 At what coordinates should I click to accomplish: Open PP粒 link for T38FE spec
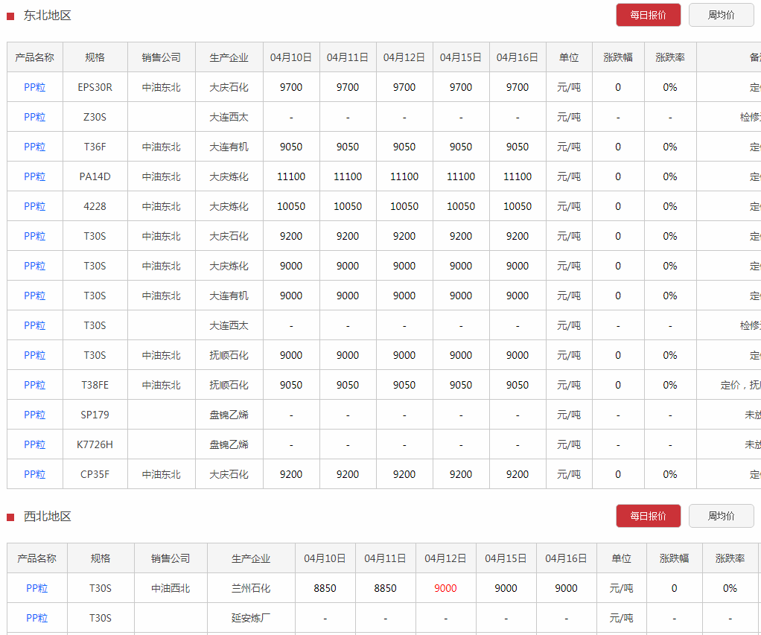coord(35,385)
